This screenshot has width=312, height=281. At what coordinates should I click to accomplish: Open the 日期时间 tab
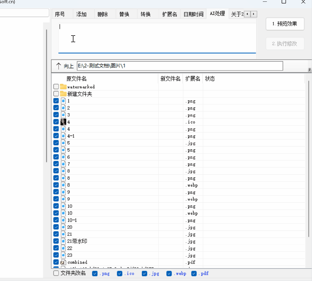coord(193,14)
